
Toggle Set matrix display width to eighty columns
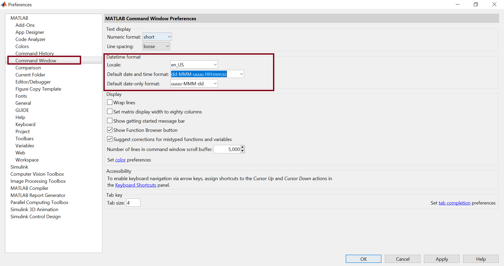click(x=110, y=112)
